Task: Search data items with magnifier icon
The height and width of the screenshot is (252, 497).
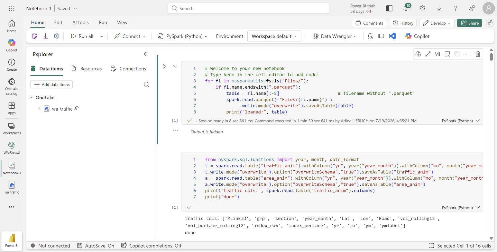Action: pos(146,85)
